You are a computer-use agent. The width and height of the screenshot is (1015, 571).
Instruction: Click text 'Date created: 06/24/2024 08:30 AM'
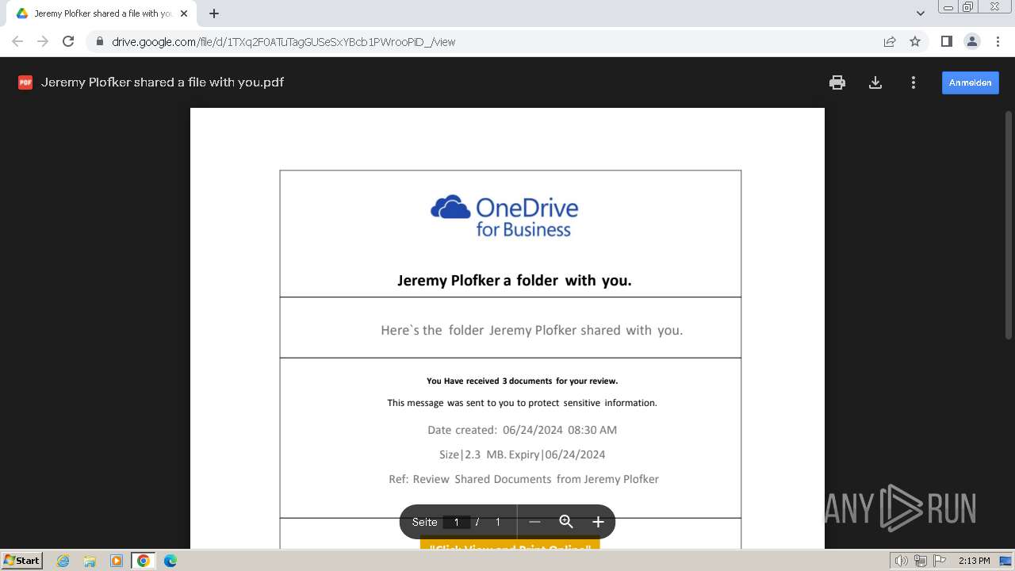(522, 430)
